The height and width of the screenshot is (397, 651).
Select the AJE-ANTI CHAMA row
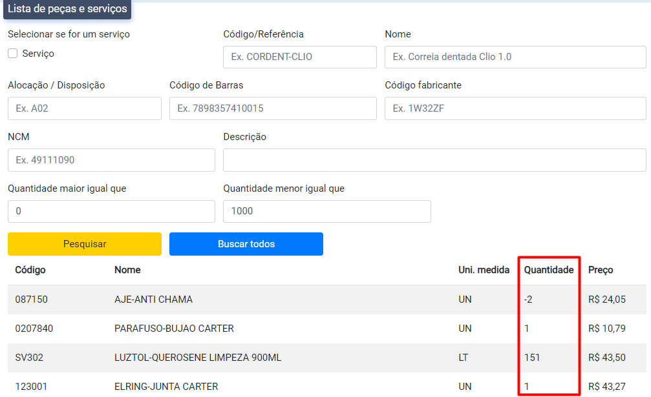(153, 300)
